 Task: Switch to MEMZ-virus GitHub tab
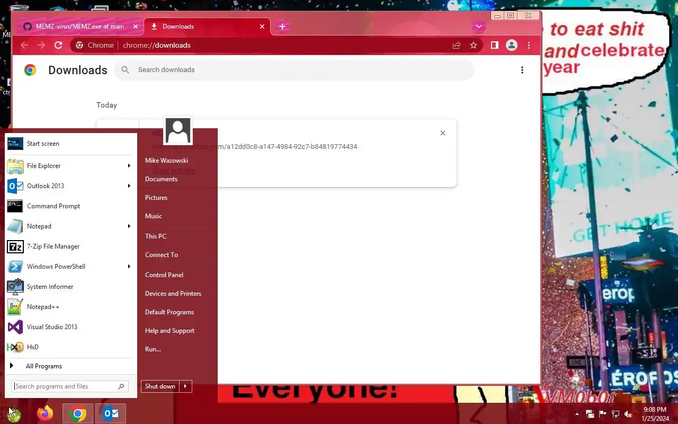pos(81,26)
